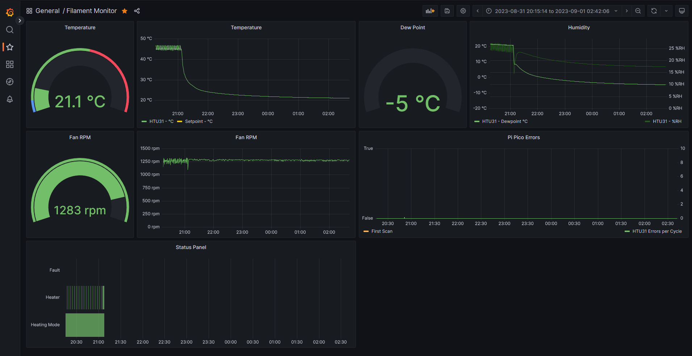Screen dimensions: 692x356
Task: Open dashboard settings with the gear icon
Action: (x=463, y=11)
